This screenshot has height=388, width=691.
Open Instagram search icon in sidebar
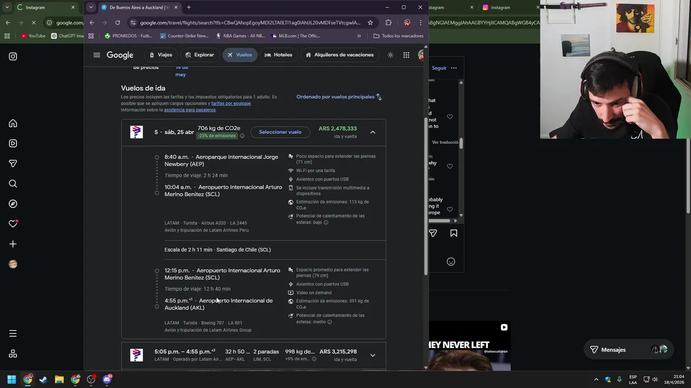pos(13,184)
